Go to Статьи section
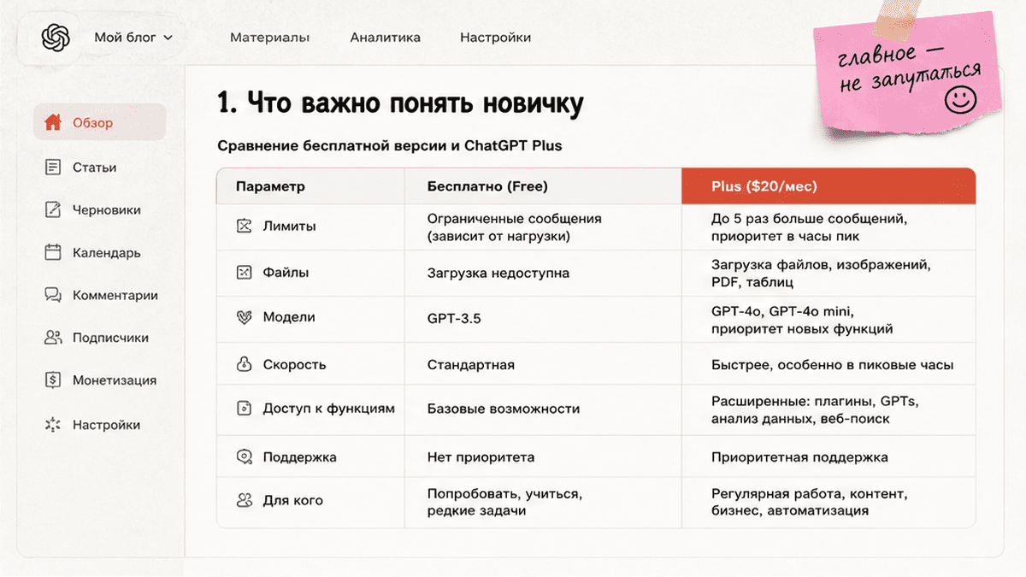 (94, 168)
